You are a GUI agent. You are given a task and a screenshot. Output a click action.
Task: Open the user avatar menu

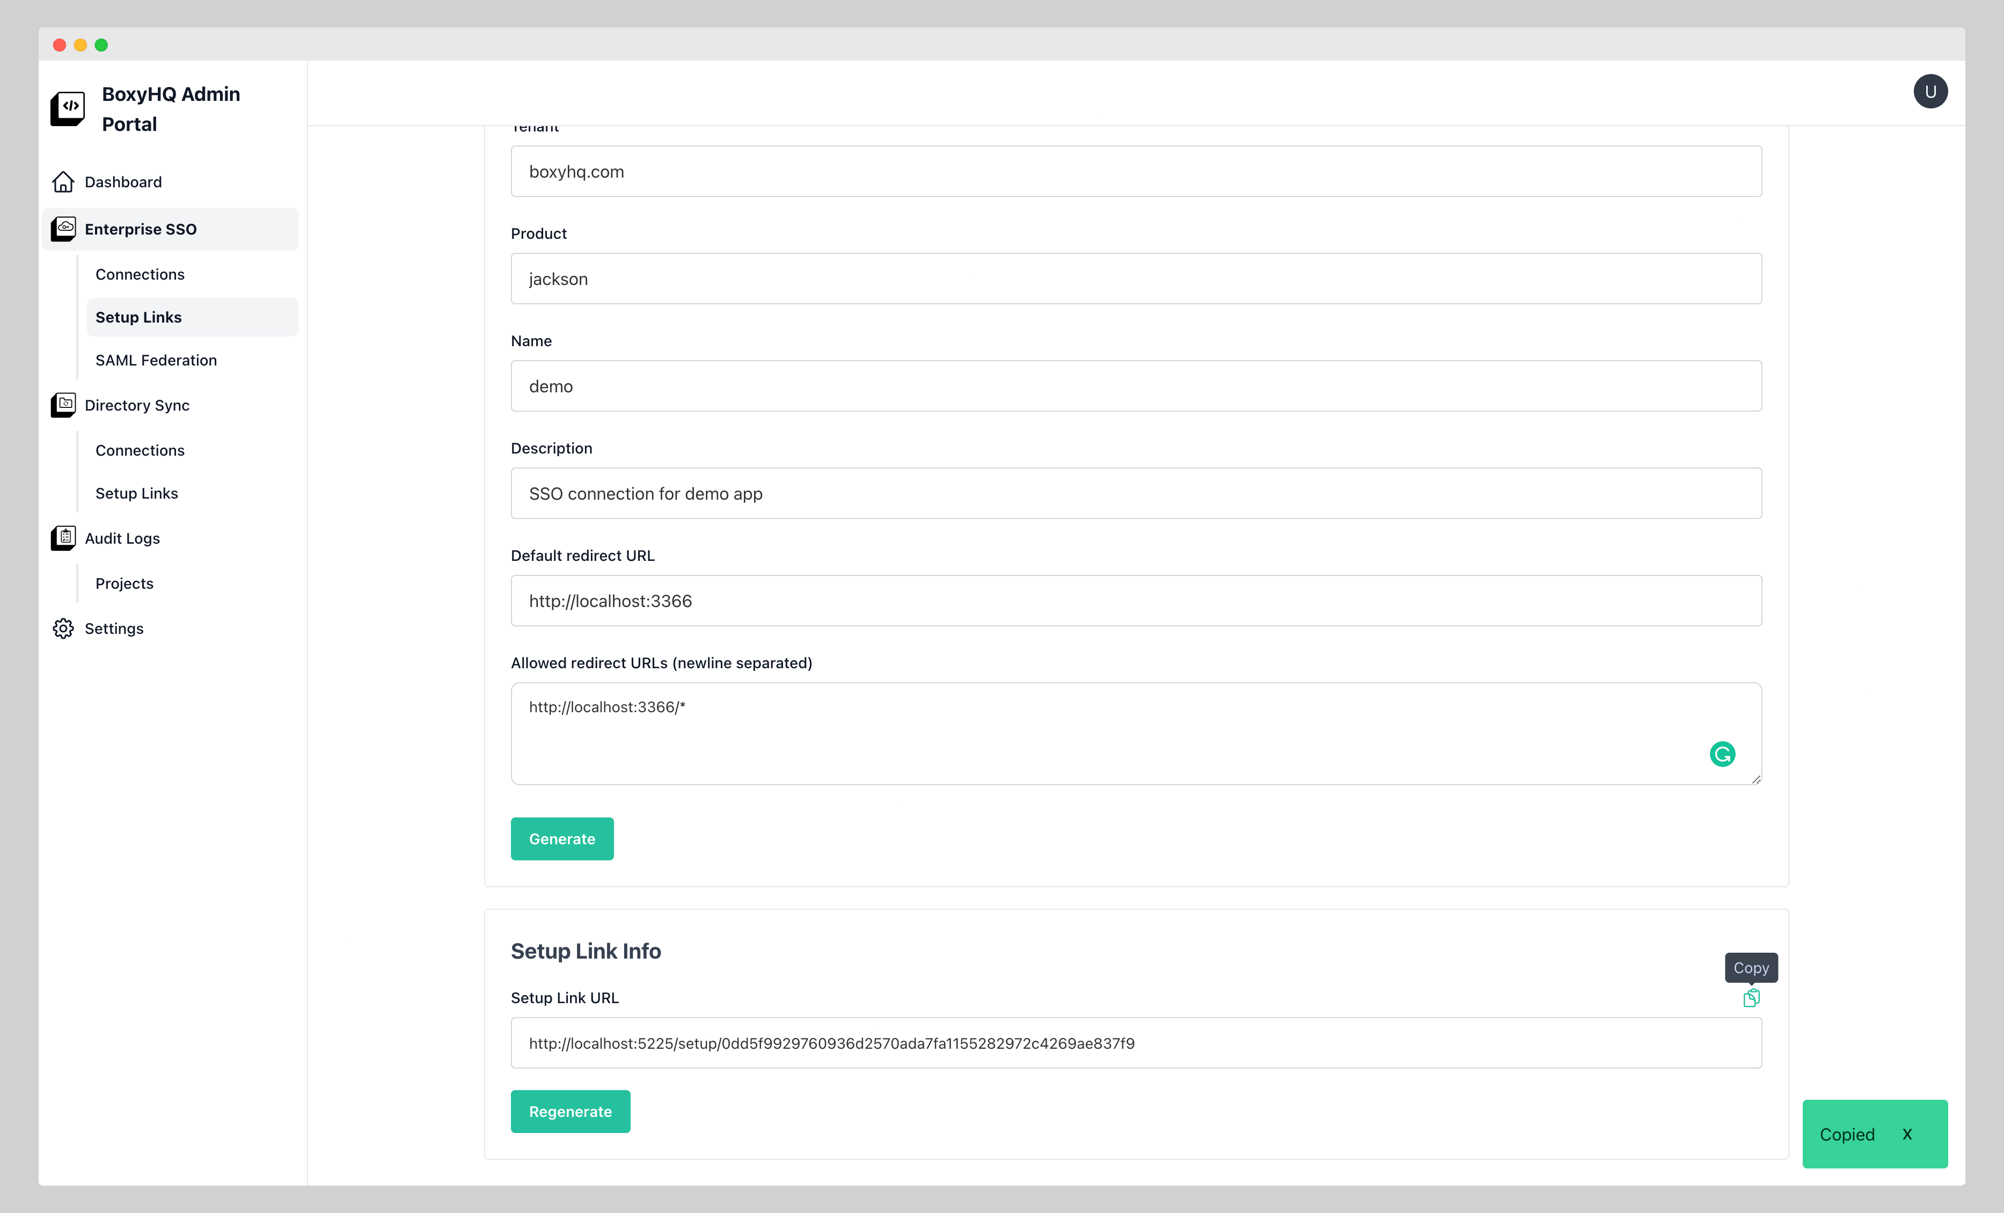tap(1930, 92)
